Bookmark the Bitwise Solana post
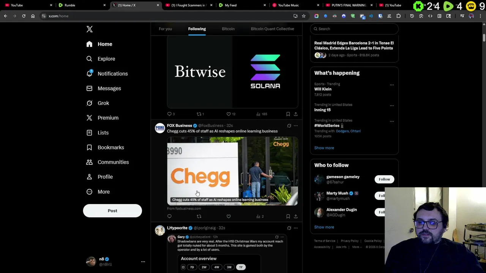The width and height of the screenshot is (486, 273). pyautogui.click(x=288, y=114)
